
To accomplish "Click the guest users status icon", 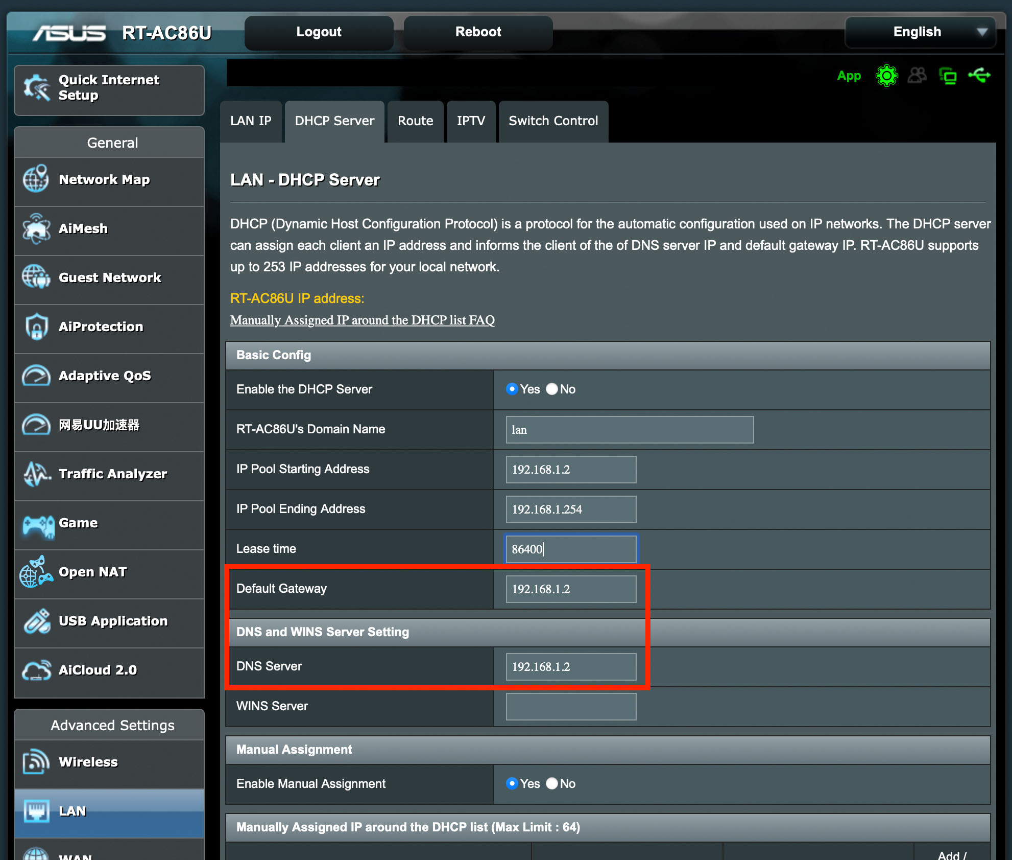I will pyautogui.click(x=917, y=76).
